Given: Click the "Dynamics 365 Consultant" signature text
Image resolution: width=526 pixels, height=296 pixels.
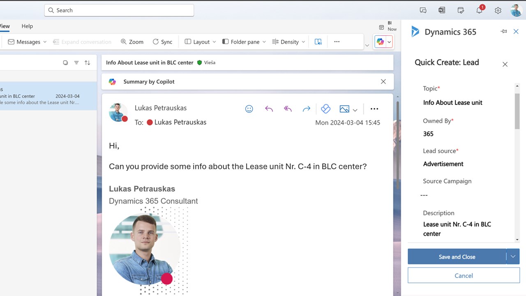Looking at the screenshot, I should [153, 201].
